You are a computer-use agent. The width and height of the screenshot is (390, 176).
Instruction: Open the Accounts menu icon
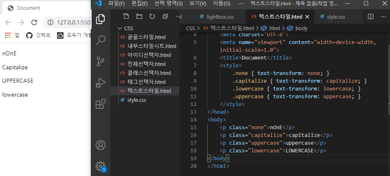coord(101,145)
